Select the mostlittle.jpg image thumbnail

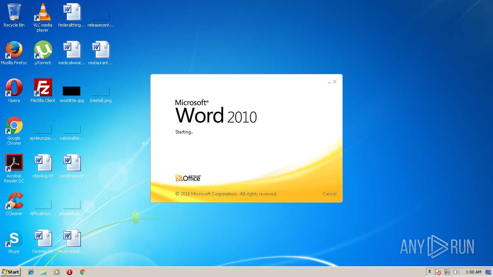[72, 94]
